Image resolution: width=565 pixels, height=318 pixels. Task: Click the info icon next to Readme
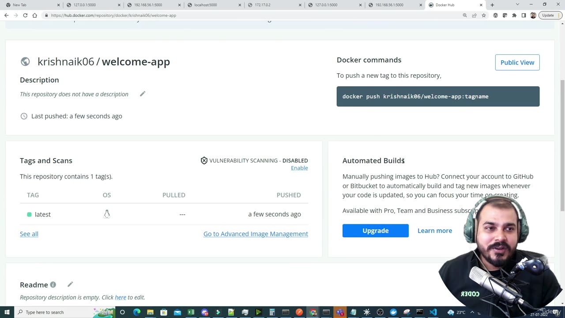pos(53,284)
